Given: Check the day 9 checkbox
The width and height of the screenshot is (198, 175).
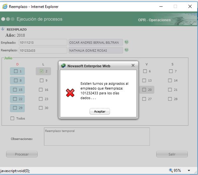Looking at the screenshot, I should (41, 80).
